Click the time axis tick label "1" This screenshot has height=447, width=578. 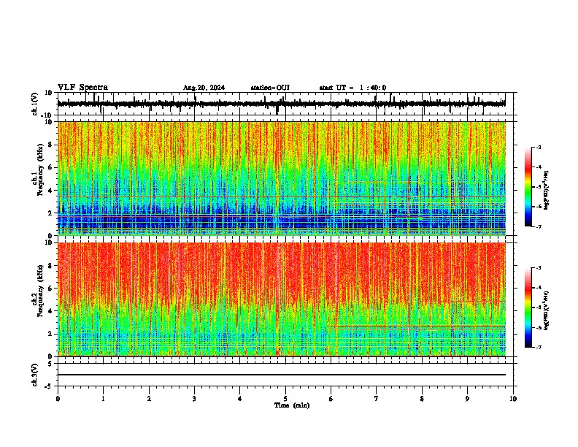tap(103, 399)
